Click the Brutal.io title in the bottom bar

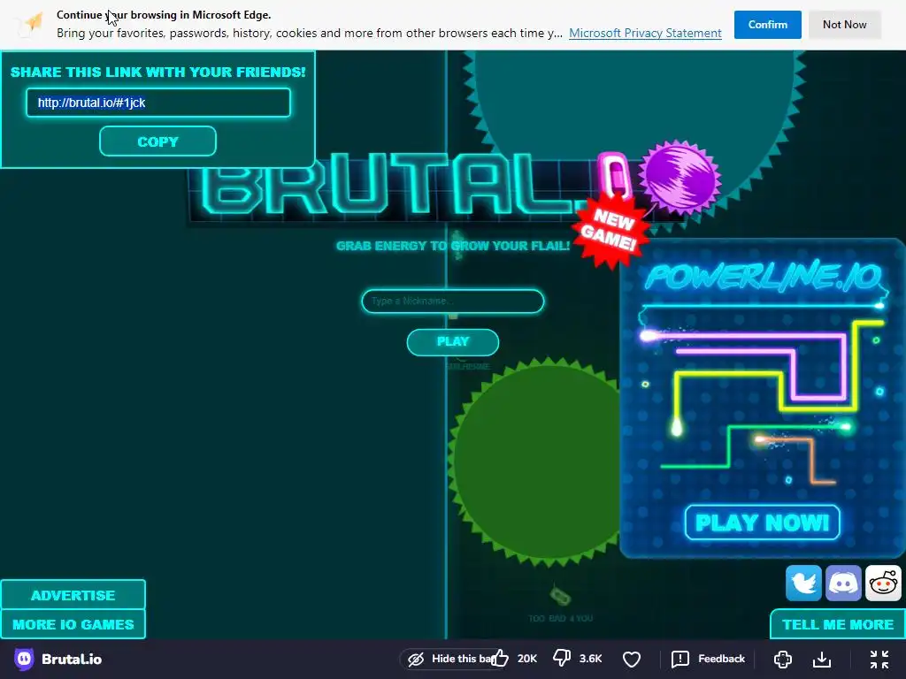tap(72, 659)
